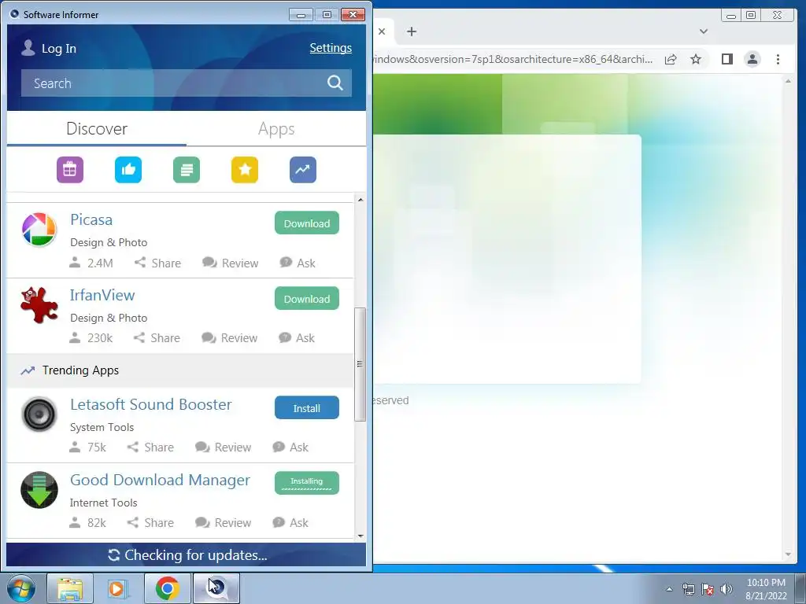806x604 pixels.
Task: Click the Log In link
Action: click(x=58, y=48)
